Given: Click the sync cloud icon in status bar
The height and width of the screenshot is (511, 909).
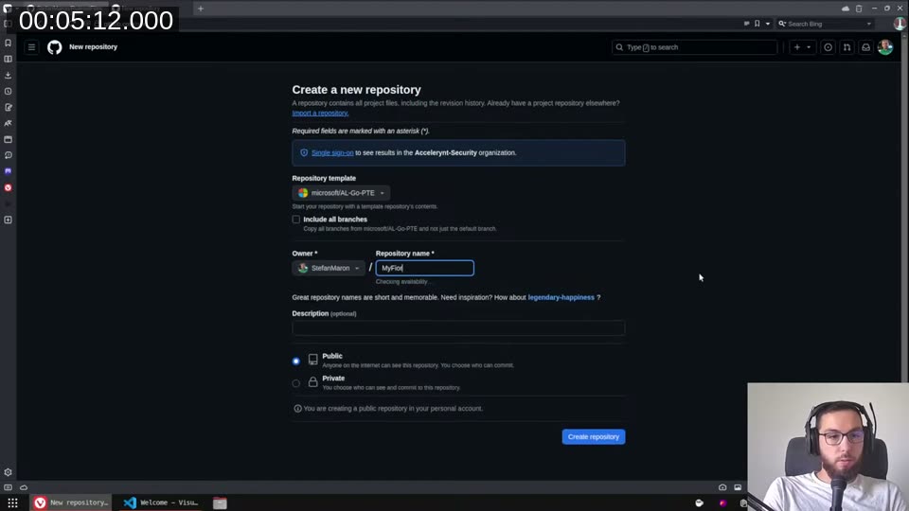Looking at the screenshot, I should coord(24,487).
